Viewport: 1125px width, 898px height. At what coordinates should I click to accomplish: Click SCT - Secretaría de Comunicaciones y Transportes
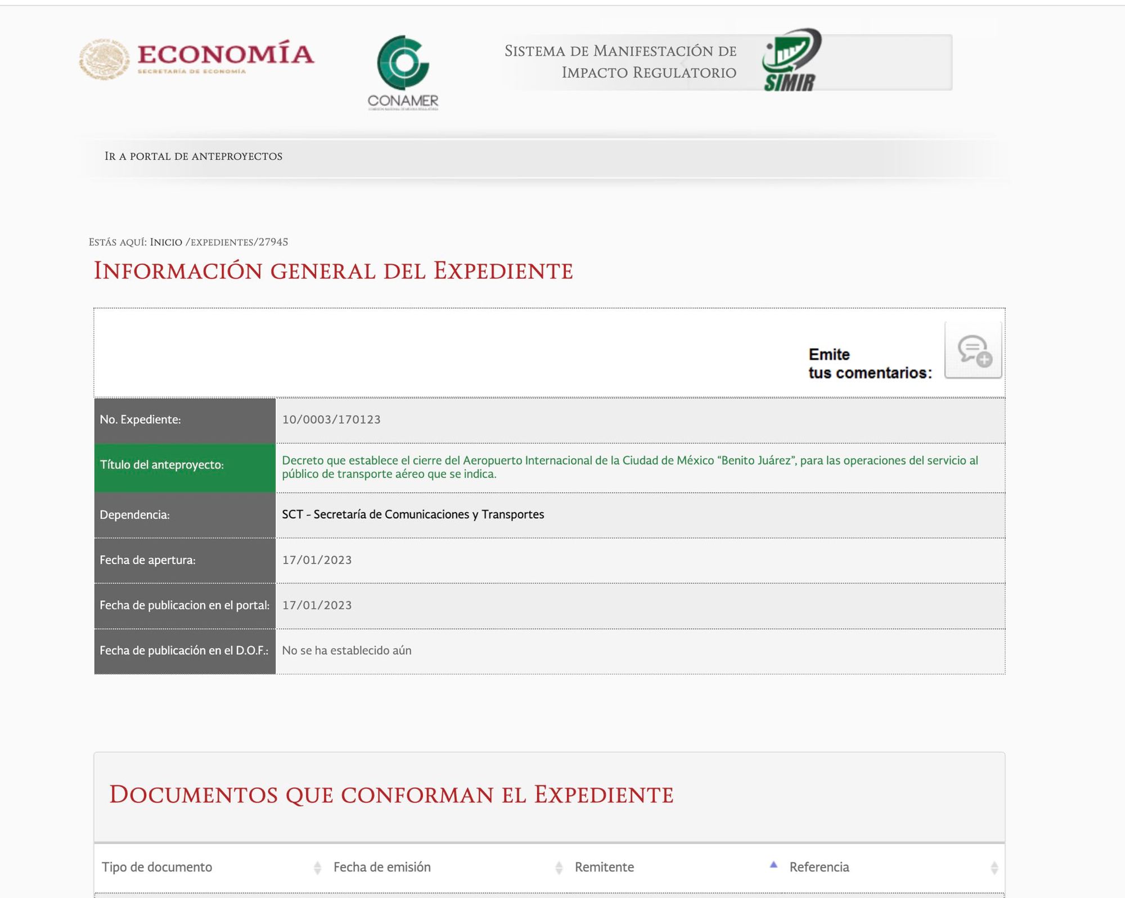pyautogui.click(x=413, y=515)
